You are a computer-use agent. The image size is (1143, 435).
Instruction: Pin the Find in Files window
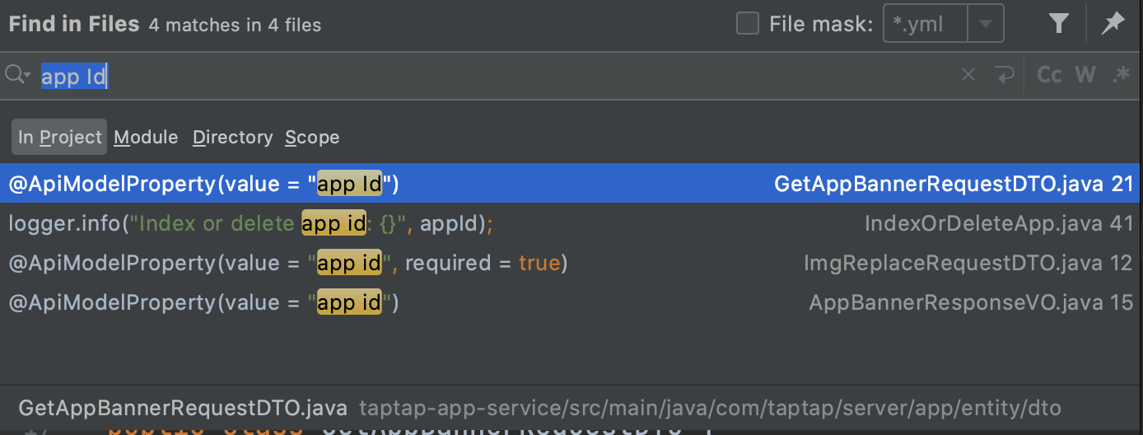tap(1113, 24)
